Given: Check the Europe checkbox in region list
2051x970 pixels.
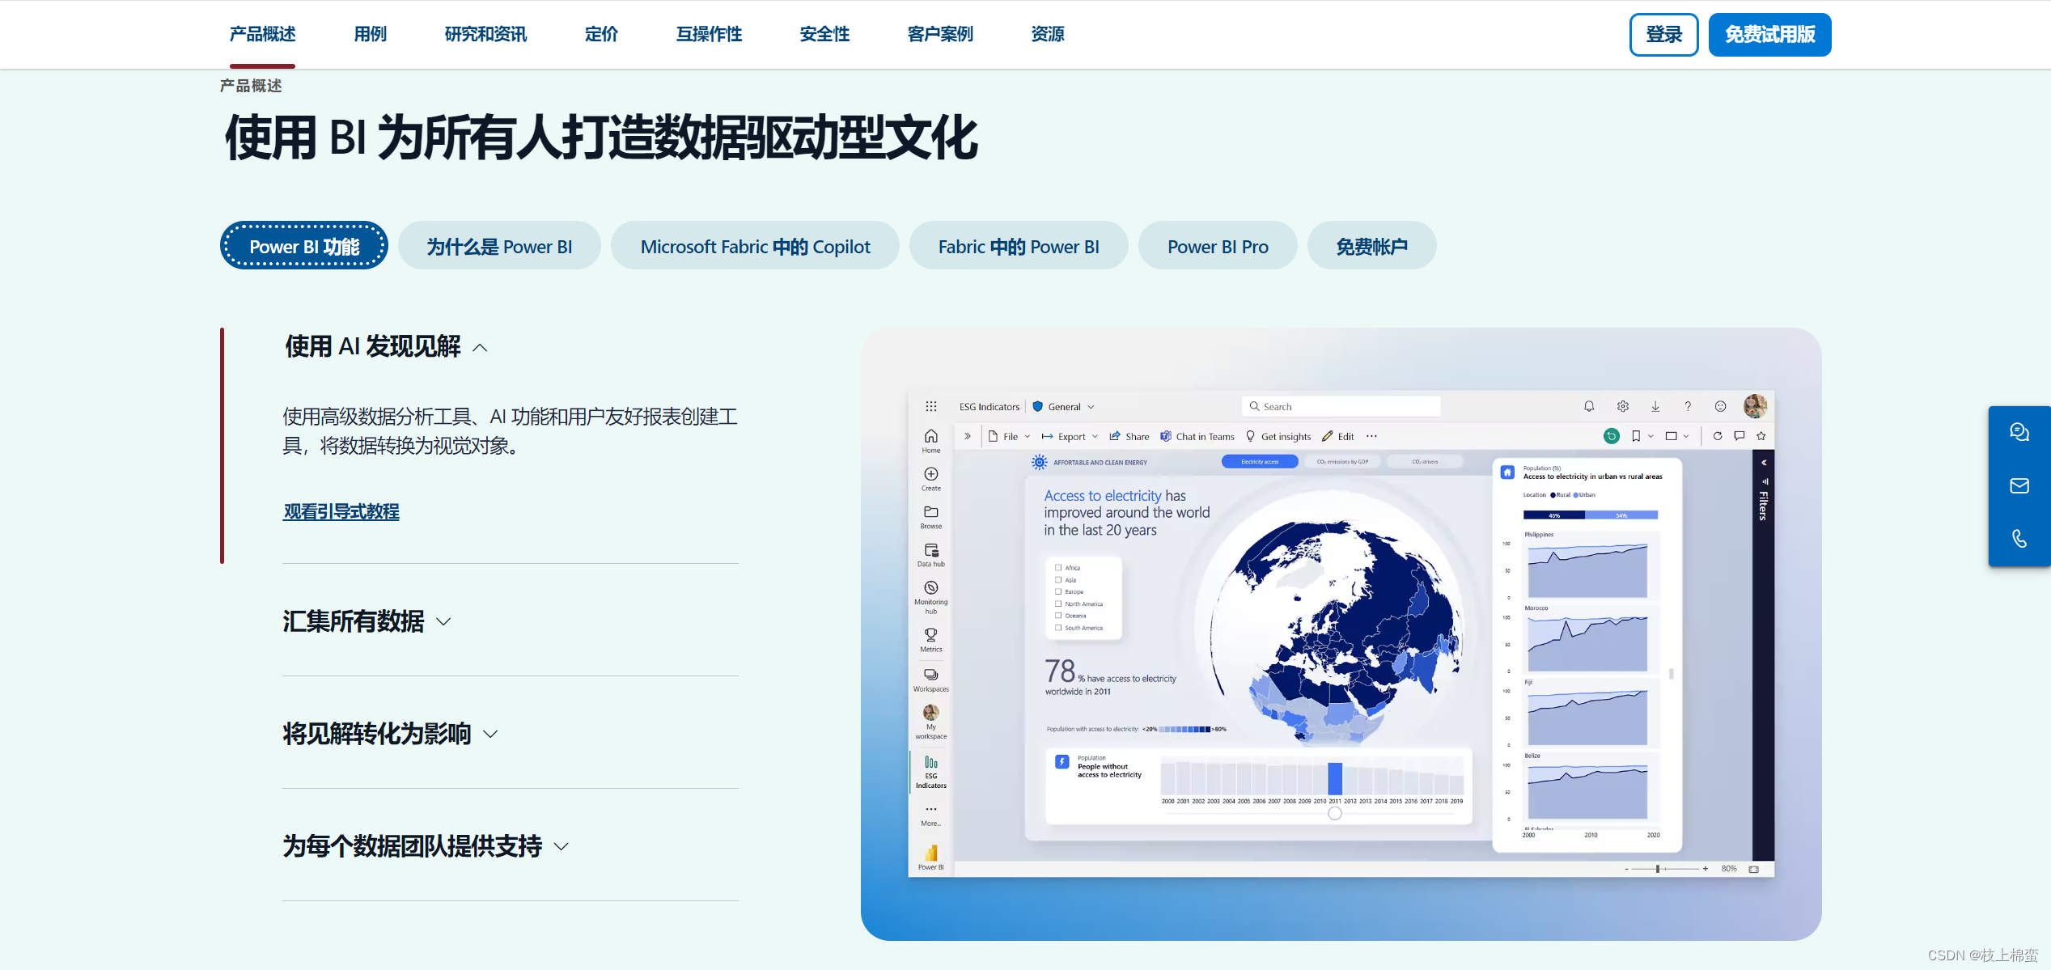Looking at the screenshot, I should [x=1058, y=592].
